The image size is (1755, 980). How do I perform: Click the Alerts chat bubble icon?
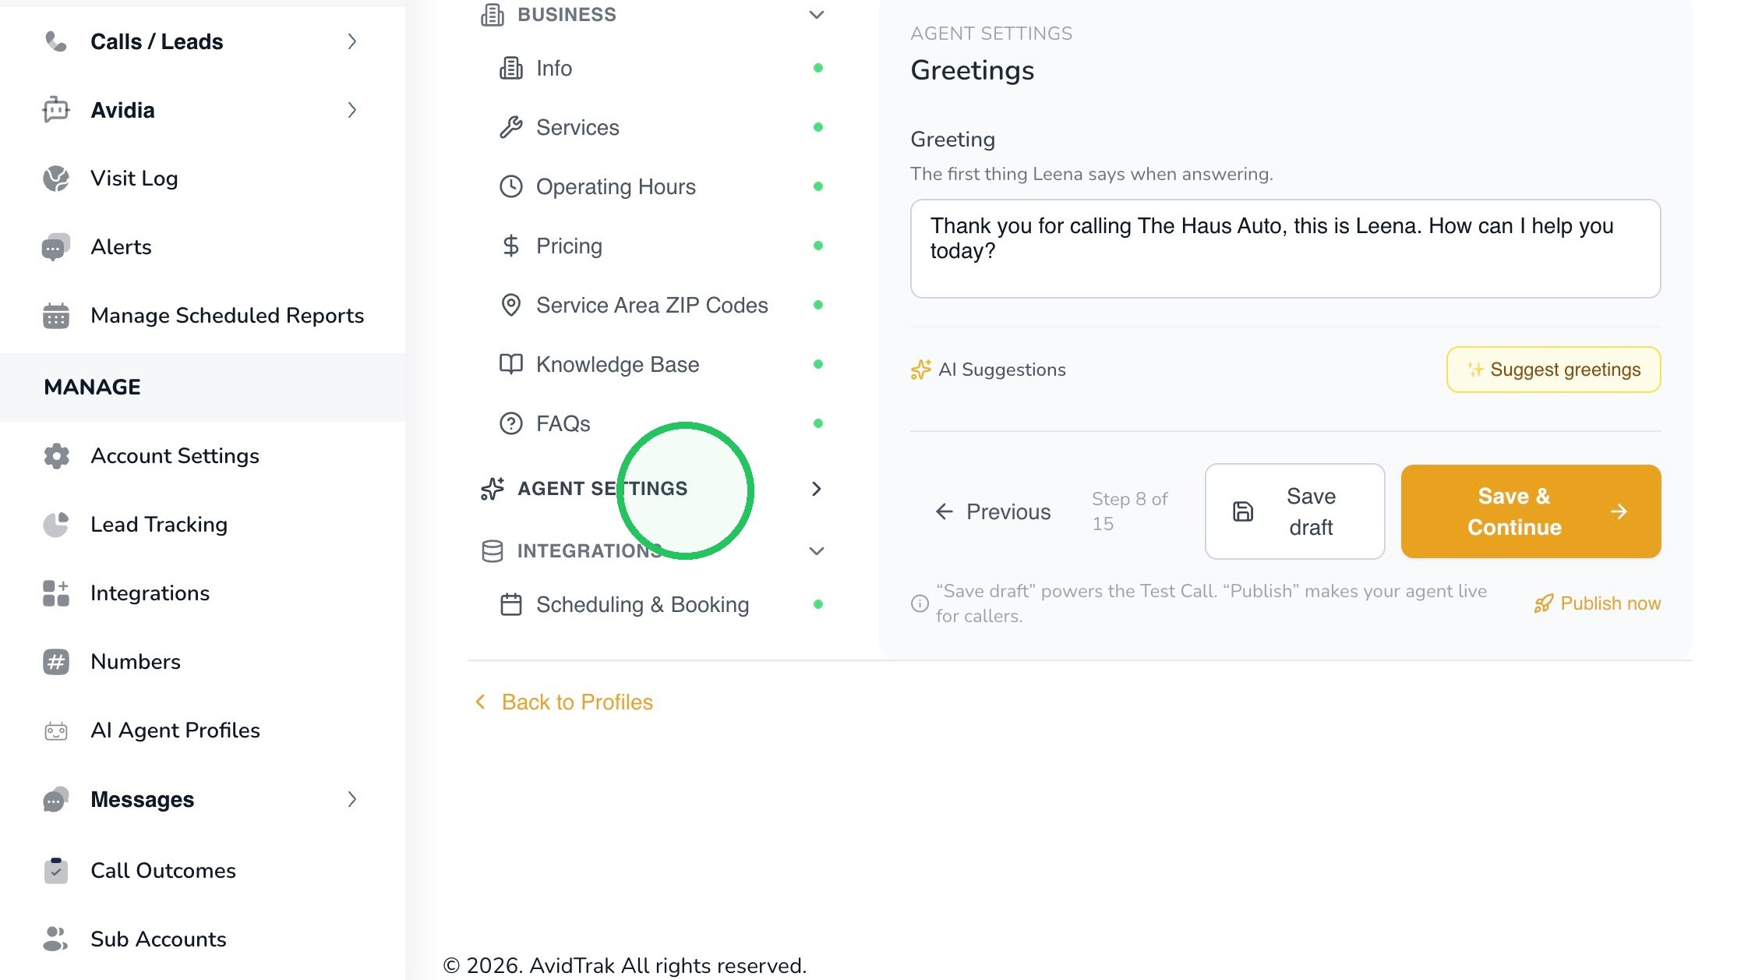(x=55, y=247)
